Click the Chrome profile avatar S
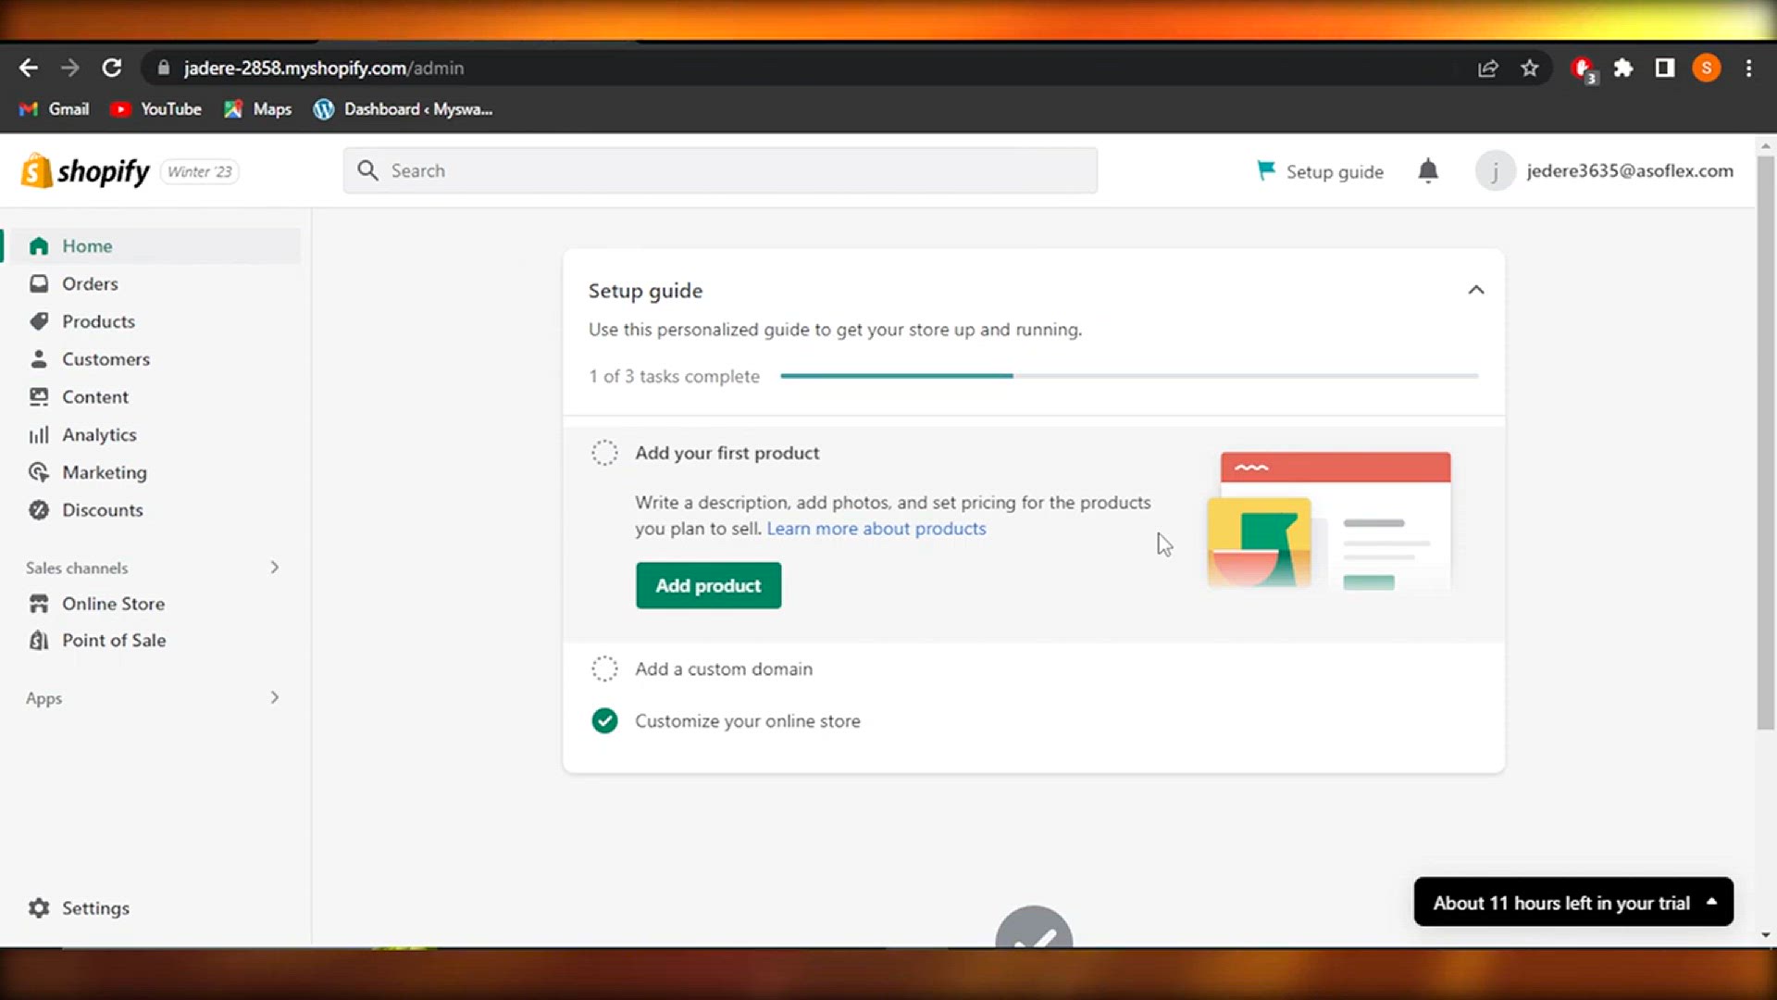The height and width of the screenshot is (1000, 1777). coord(1707,68)
